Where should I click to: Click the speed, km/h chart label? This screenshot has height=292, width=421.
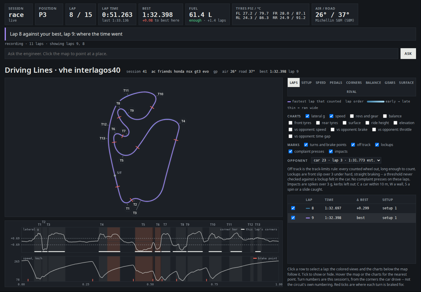tap(33, 258)
